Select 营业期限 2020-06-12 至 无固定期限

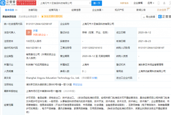tap(96, 56)
